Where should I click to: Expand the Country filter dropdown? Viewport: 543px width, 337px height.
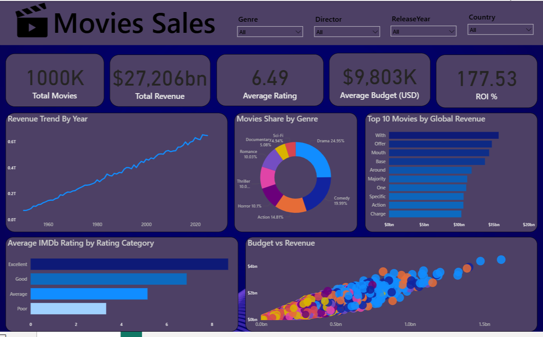point(500,30)
